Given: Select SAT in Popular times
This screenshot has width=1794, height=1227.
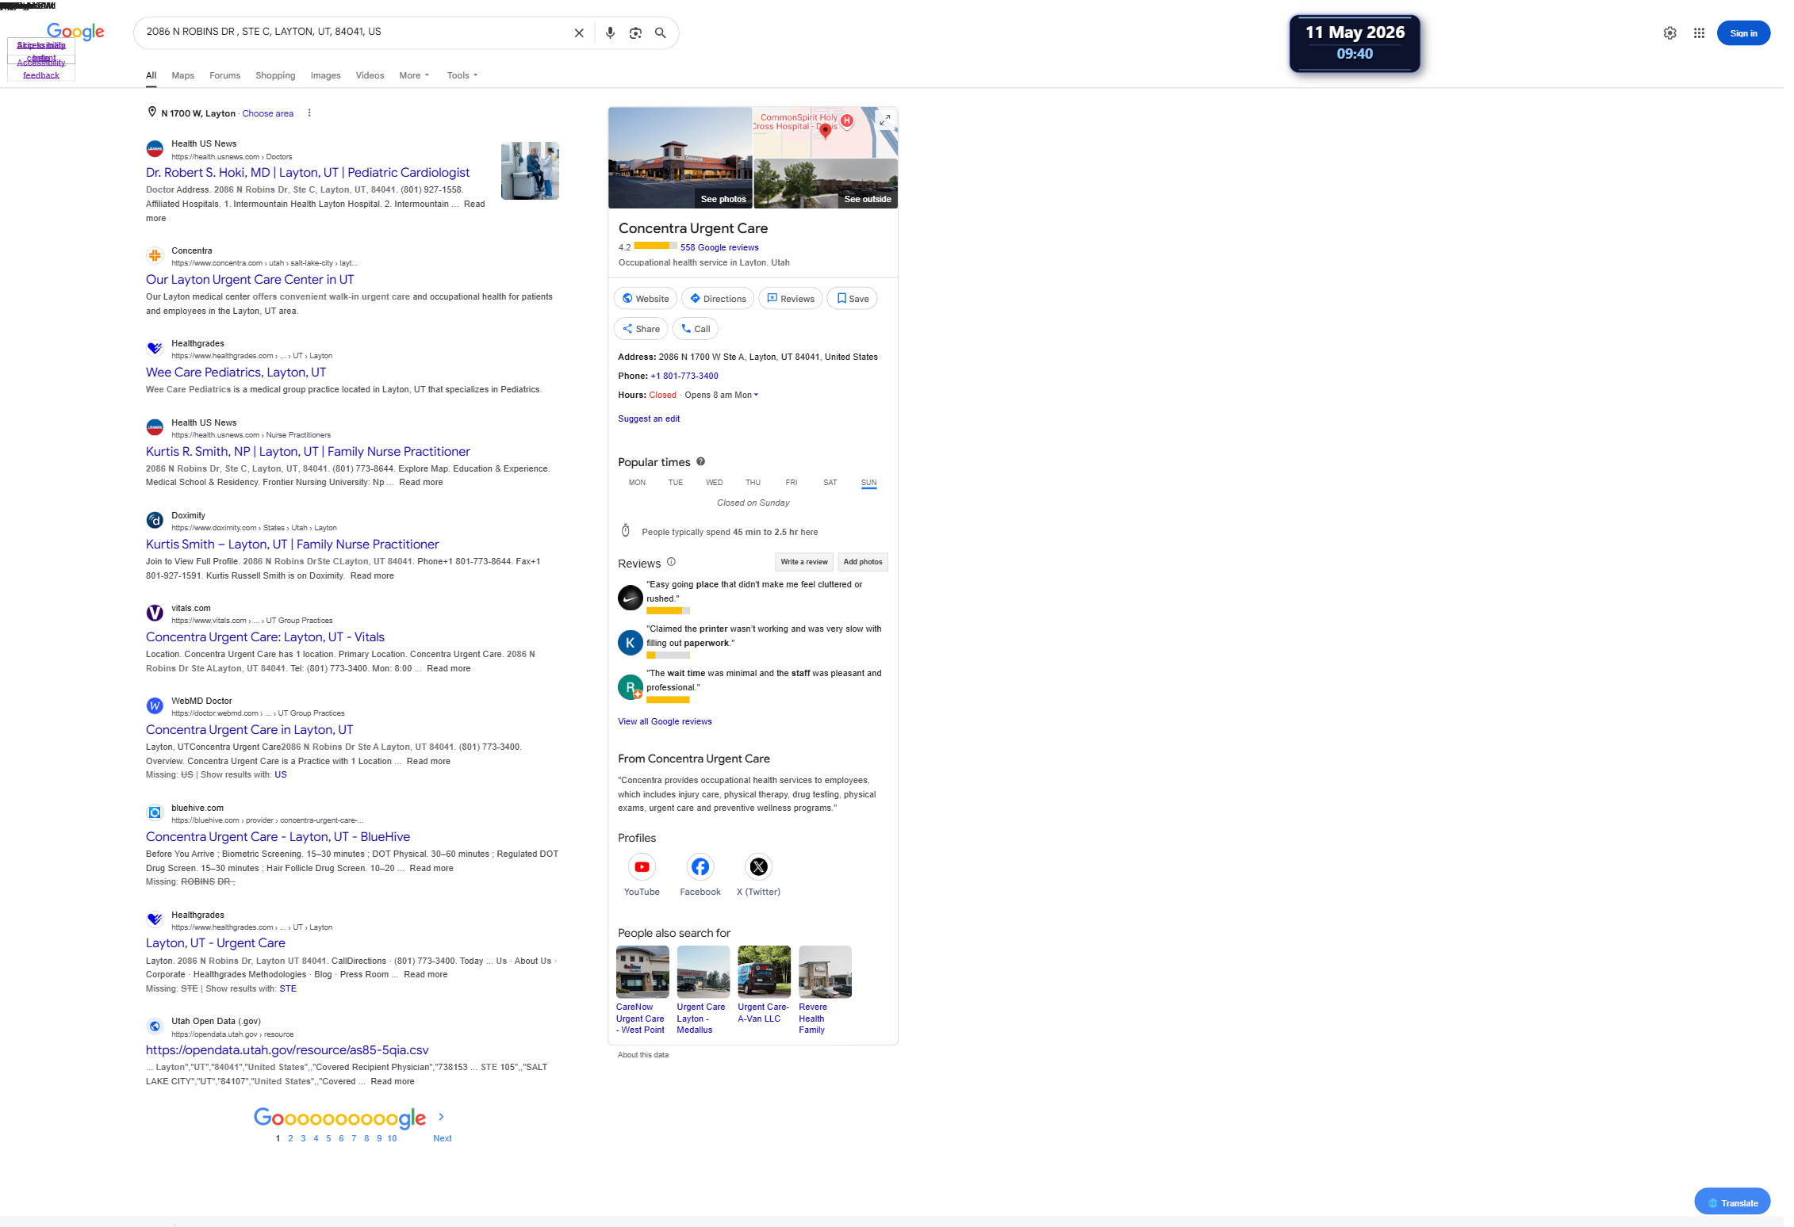Looking at the screenshot, I should point(830,483).
